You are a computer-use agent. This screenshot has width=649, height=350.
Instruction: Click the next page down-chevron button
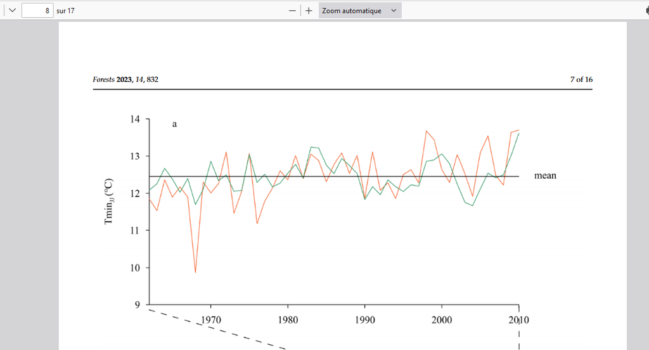11,11
